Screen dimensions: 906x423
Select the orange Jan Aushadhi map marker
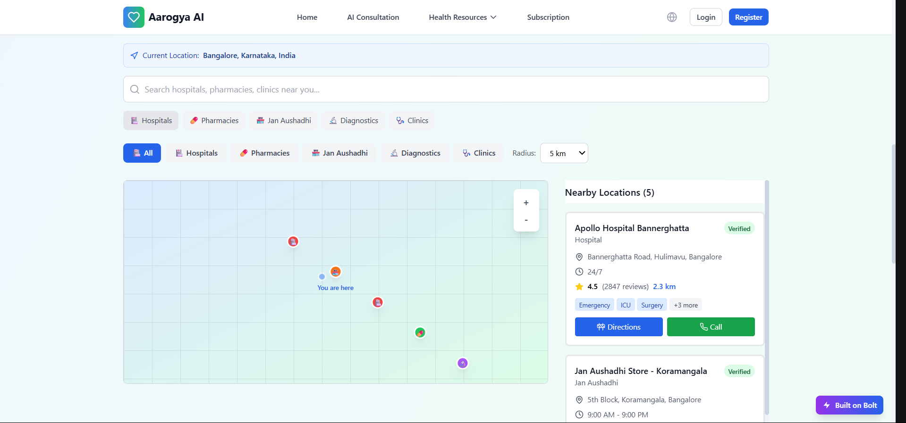336,272
